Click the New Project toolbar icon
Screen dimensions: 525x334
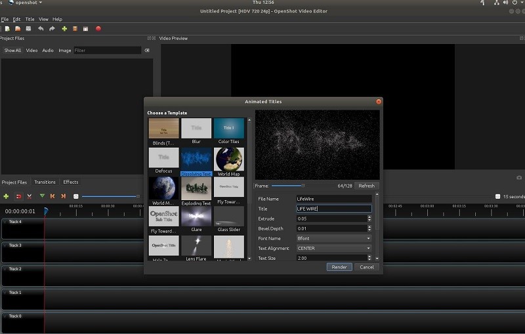(7, 29)
